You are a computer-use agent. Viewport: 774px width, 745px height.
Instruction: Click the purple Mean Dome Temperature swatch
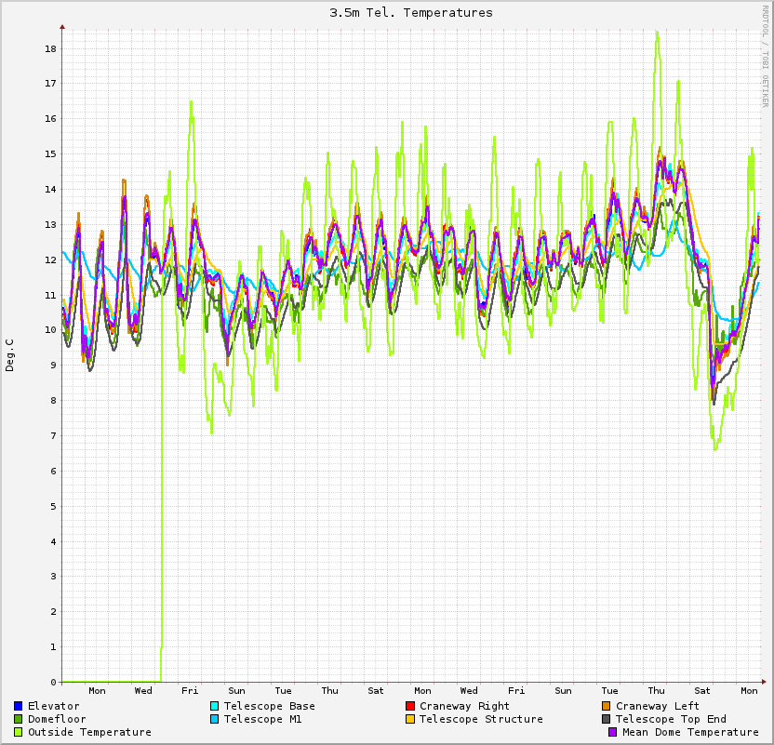(x=613, y=732)
